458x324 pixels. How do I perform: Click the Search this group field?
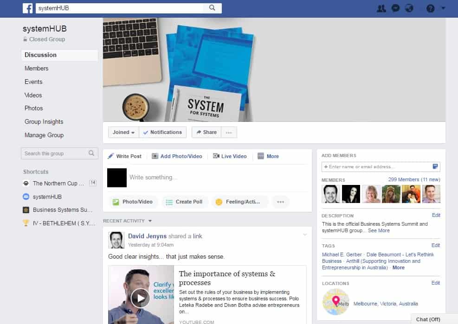(55, 153)
